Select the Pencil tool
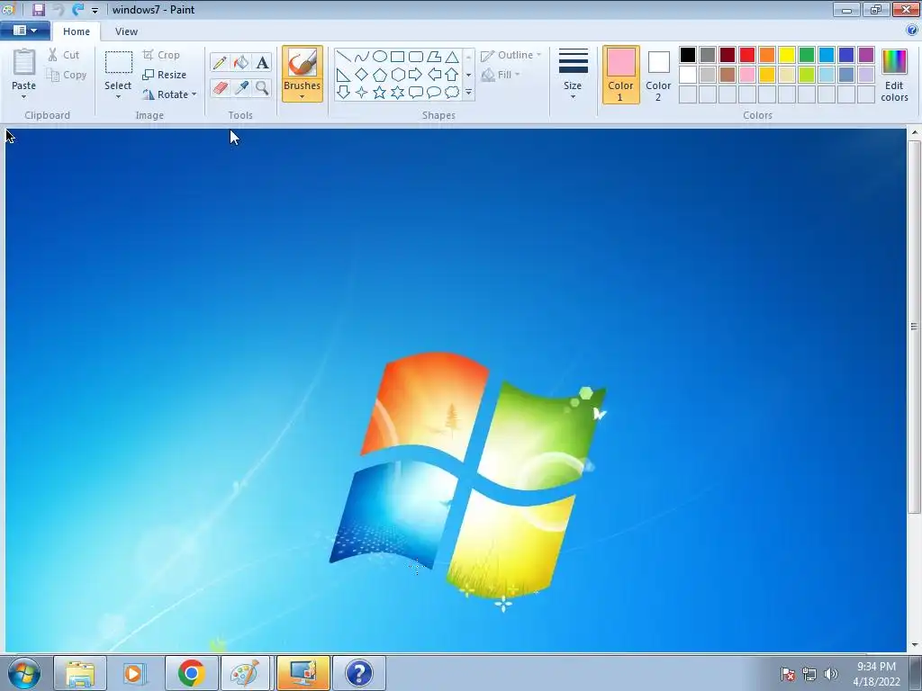Image resolution: width=922 pixels, height=691 pixels. [x=220, y=62]
